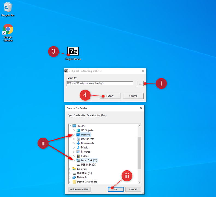Click the This PC computer icon

pos(74,126)
